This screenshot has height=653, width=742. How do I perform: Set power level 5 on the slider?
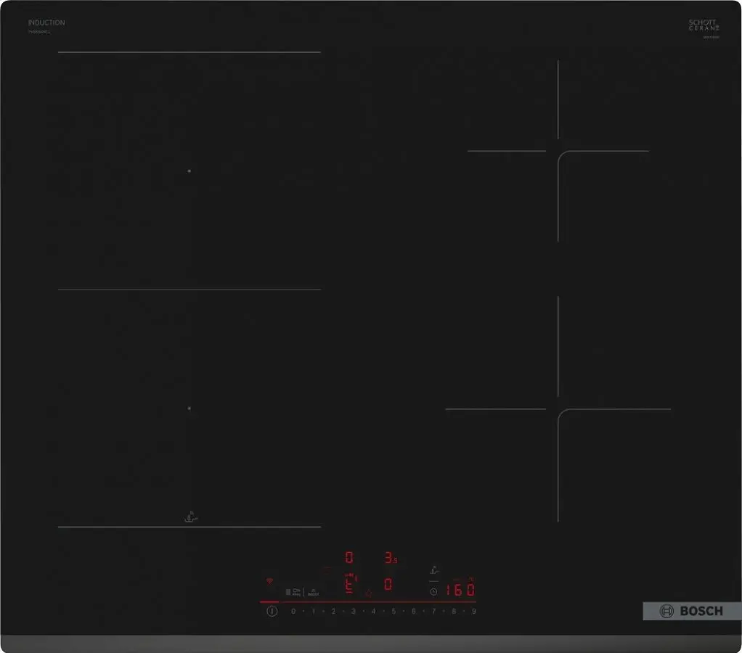pos(394,612)
